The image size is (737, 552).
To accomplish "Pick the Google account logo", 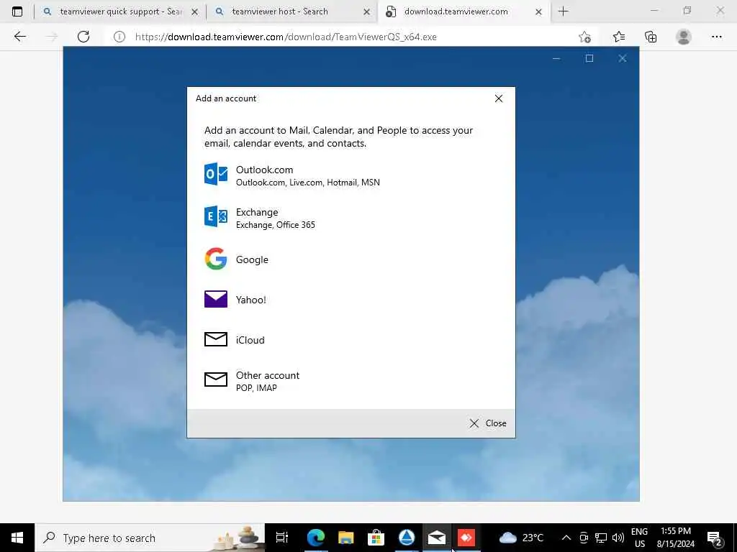I will click(x=216, y=259).
